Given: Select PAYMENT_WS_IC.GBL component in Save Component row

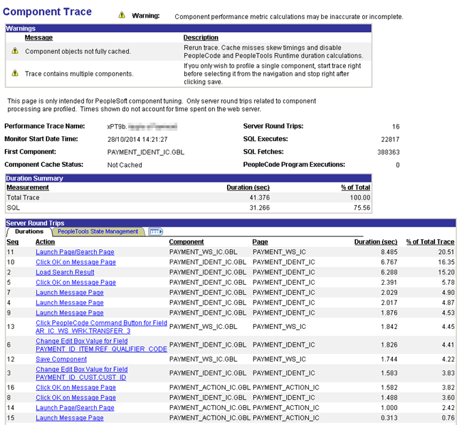Looking at the screenshot, I should (203, 359).
